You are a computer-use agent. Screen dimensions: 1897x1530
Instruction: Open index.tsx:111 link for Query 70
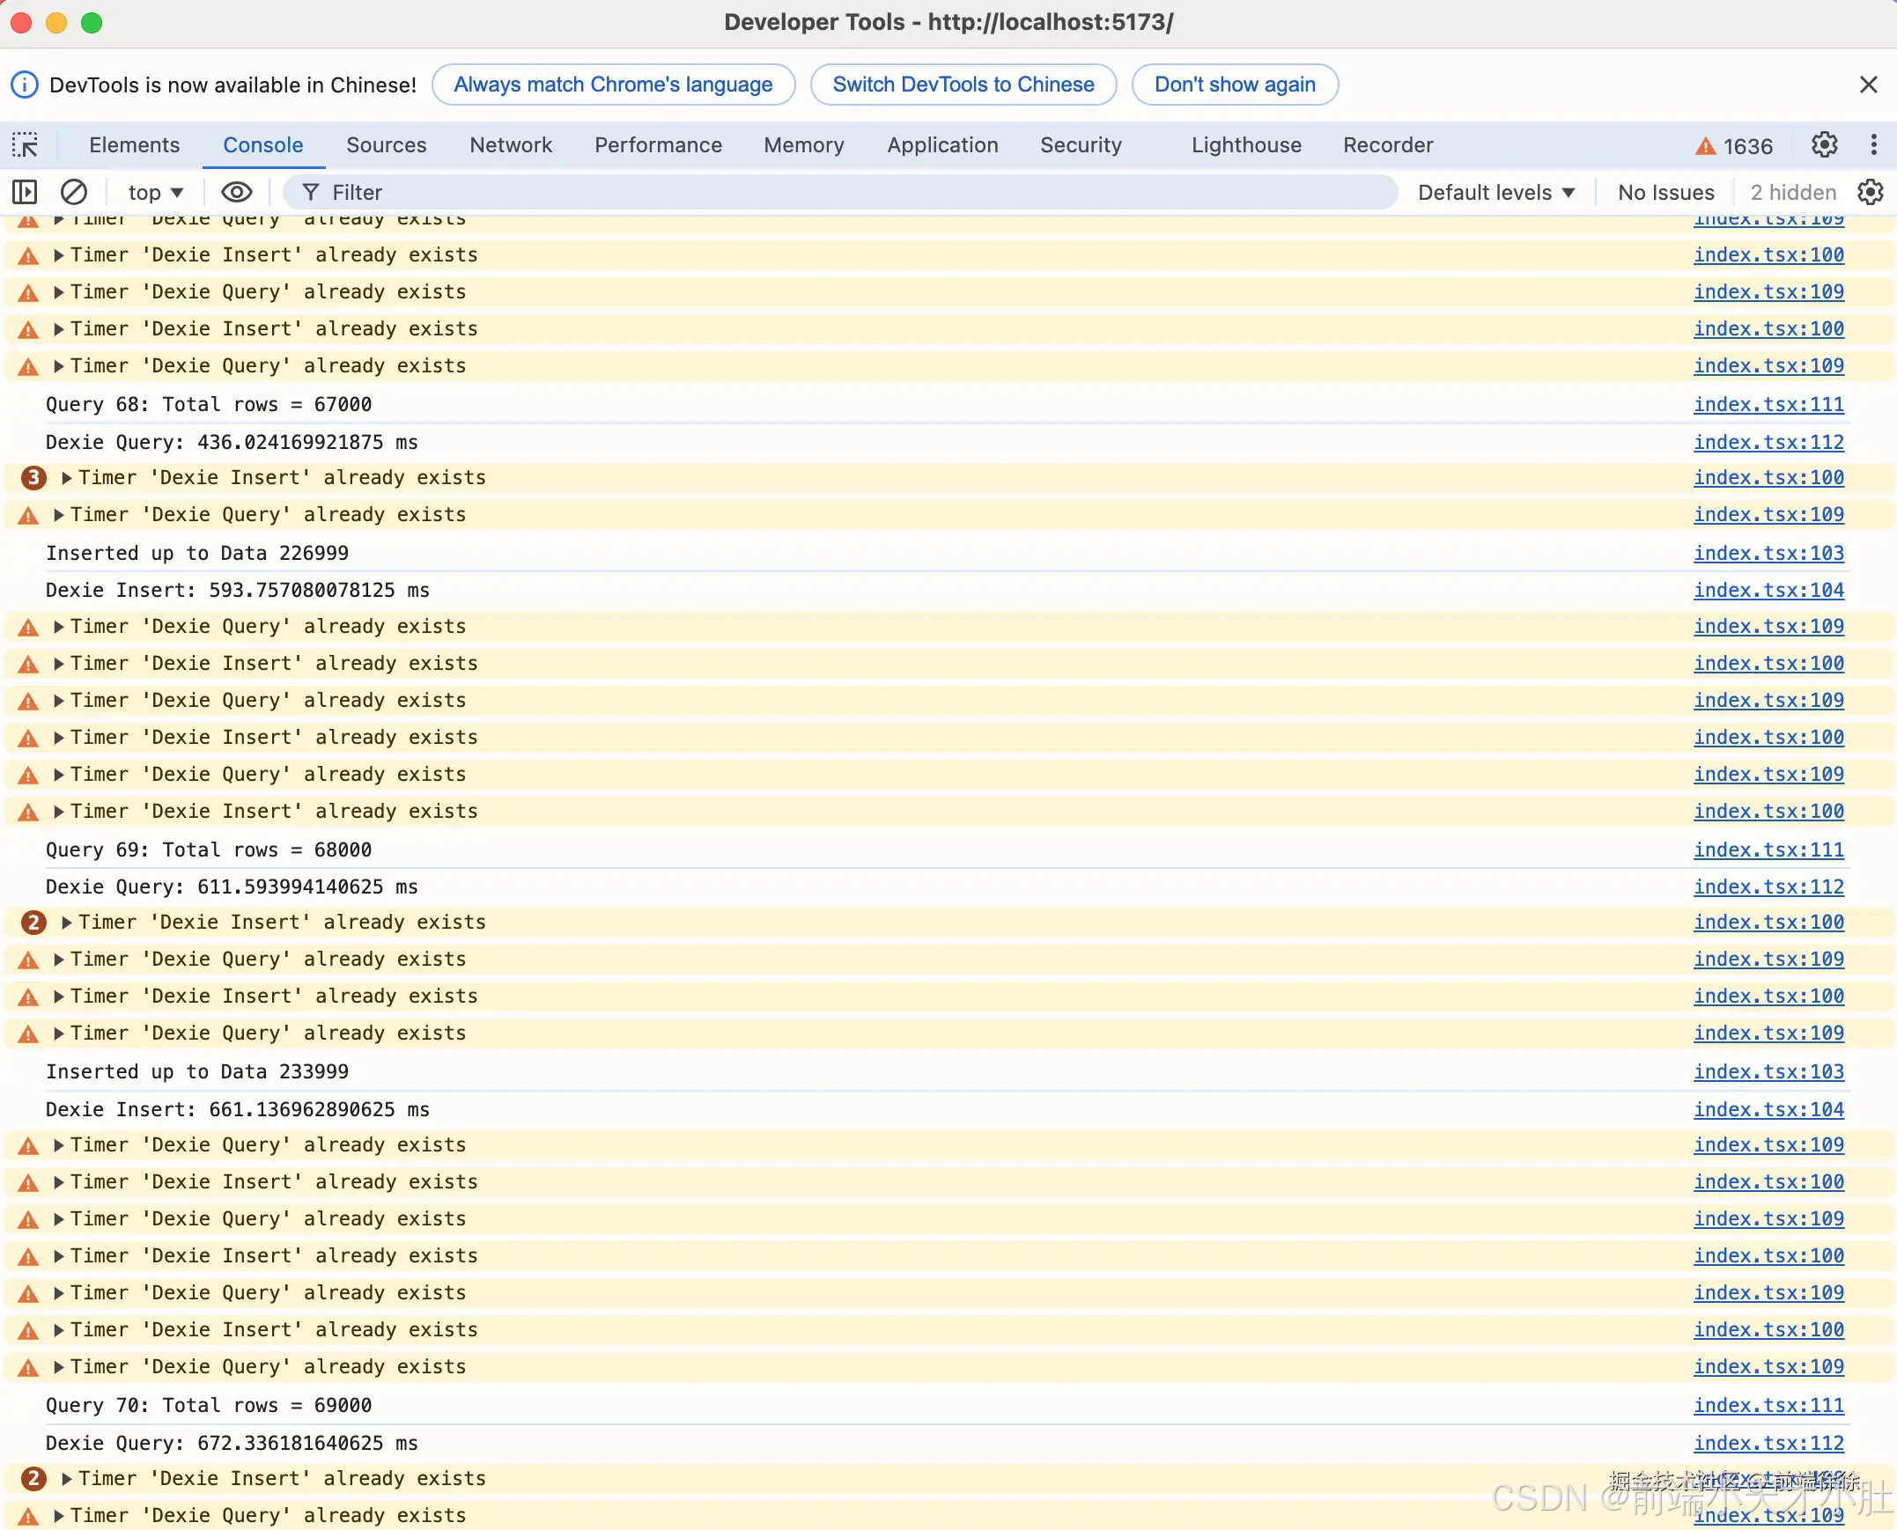(1768, 1407)
